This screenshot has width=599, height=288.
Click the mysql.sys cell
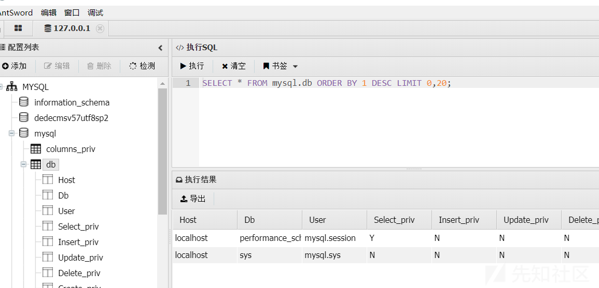coord(335,255)
